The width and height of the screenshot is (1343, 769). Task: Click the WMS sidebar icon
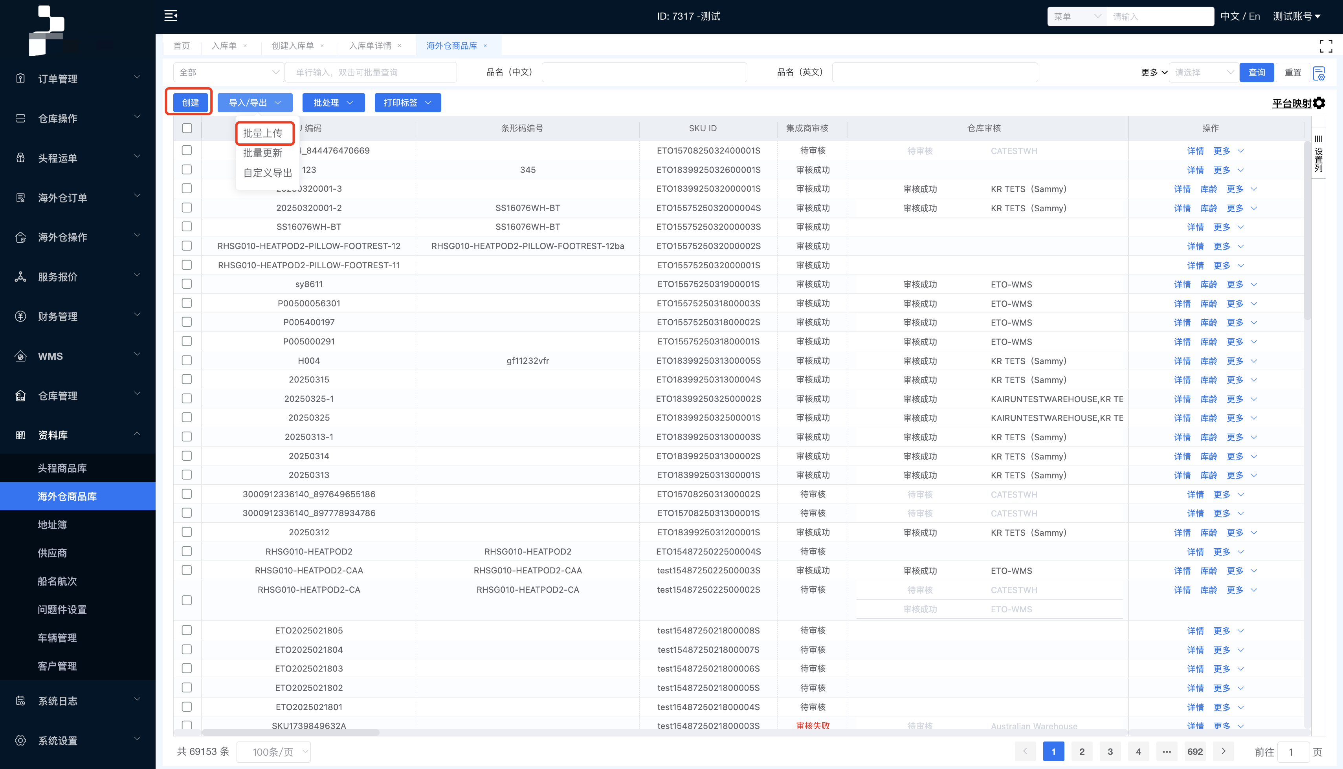tap(20, 356)
